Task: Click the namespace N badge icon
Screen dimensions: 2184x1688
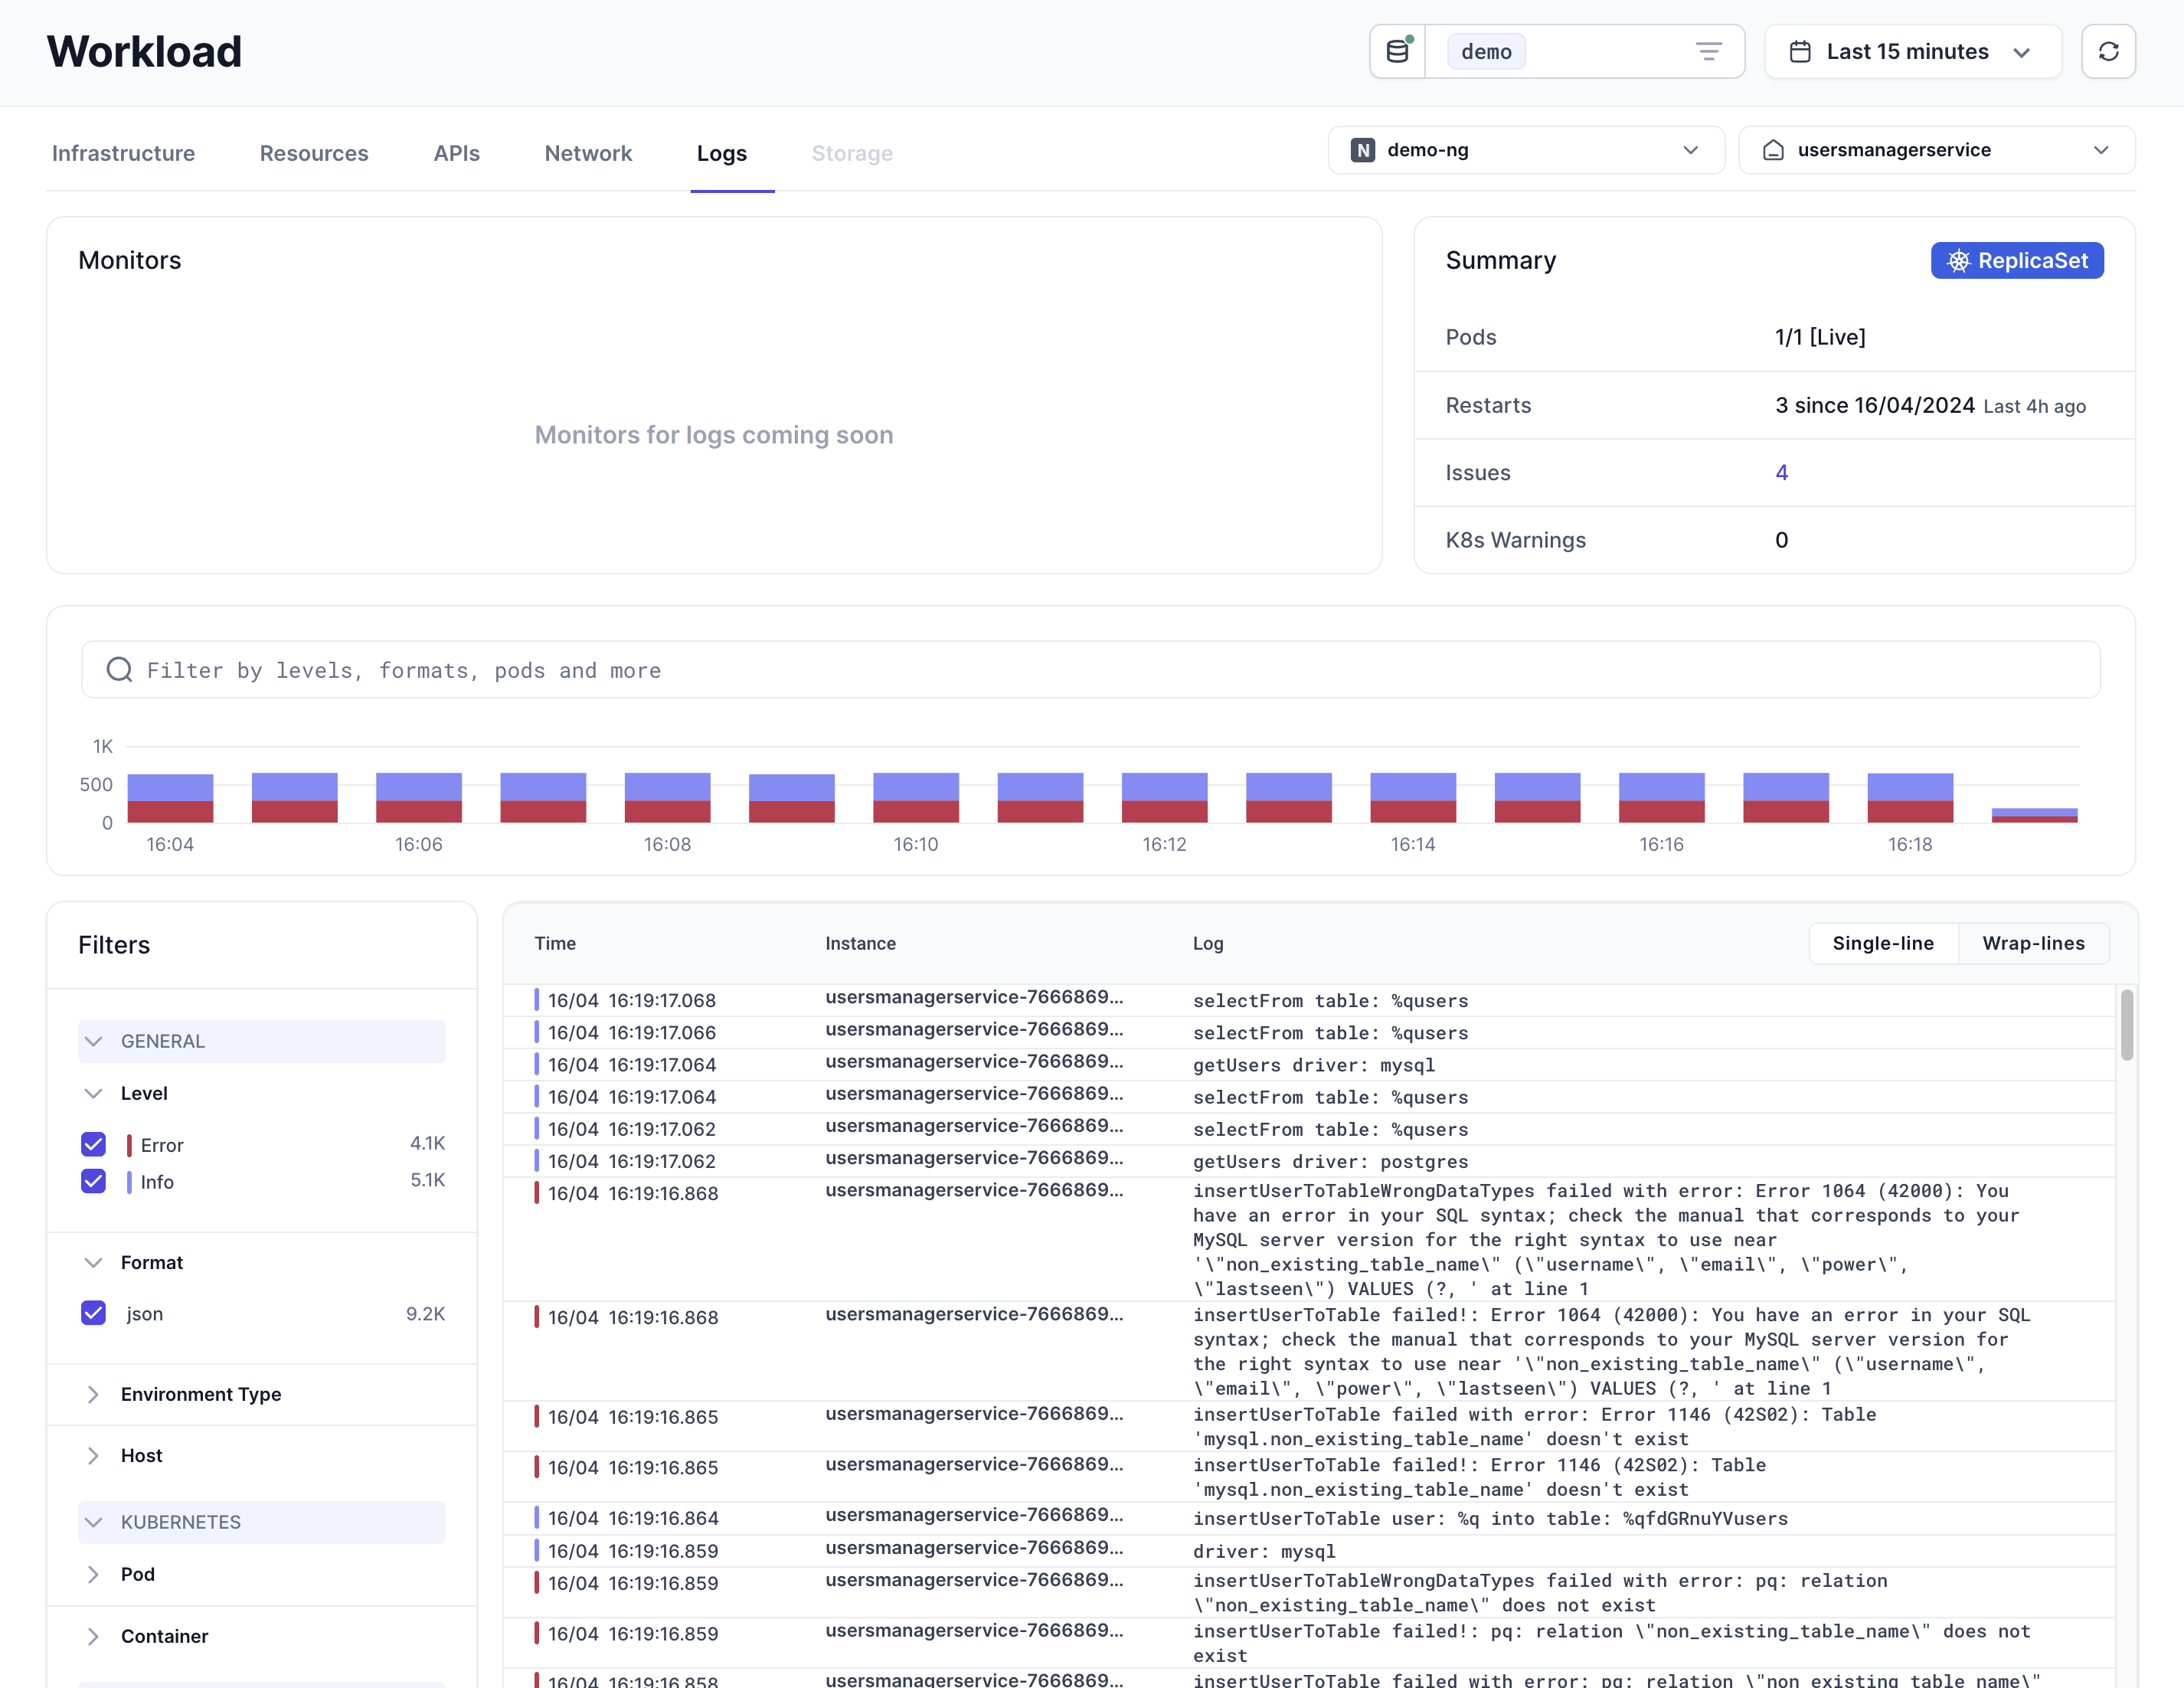Action: coord(1362,150)
